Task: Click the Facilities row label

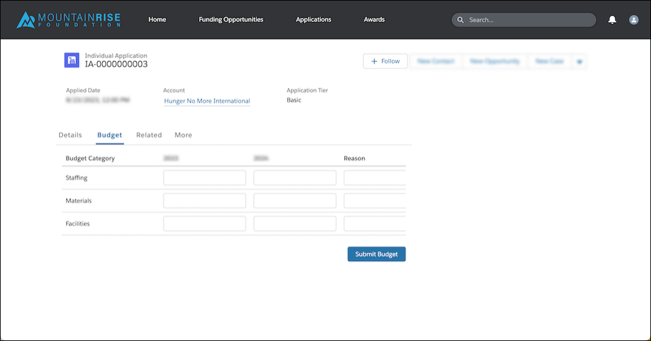Action: coord(77,224)
